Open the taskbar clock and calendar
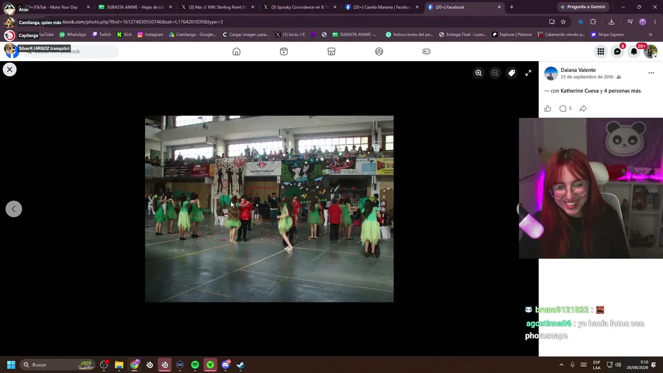Screen dimensions: 663x373 pyautogui.click(x=637, y=365)
